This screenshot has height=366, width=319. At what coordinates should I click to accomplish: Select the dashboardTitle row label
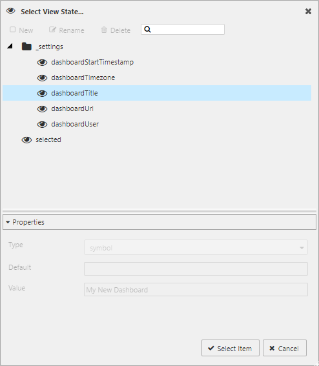(74, 93)
